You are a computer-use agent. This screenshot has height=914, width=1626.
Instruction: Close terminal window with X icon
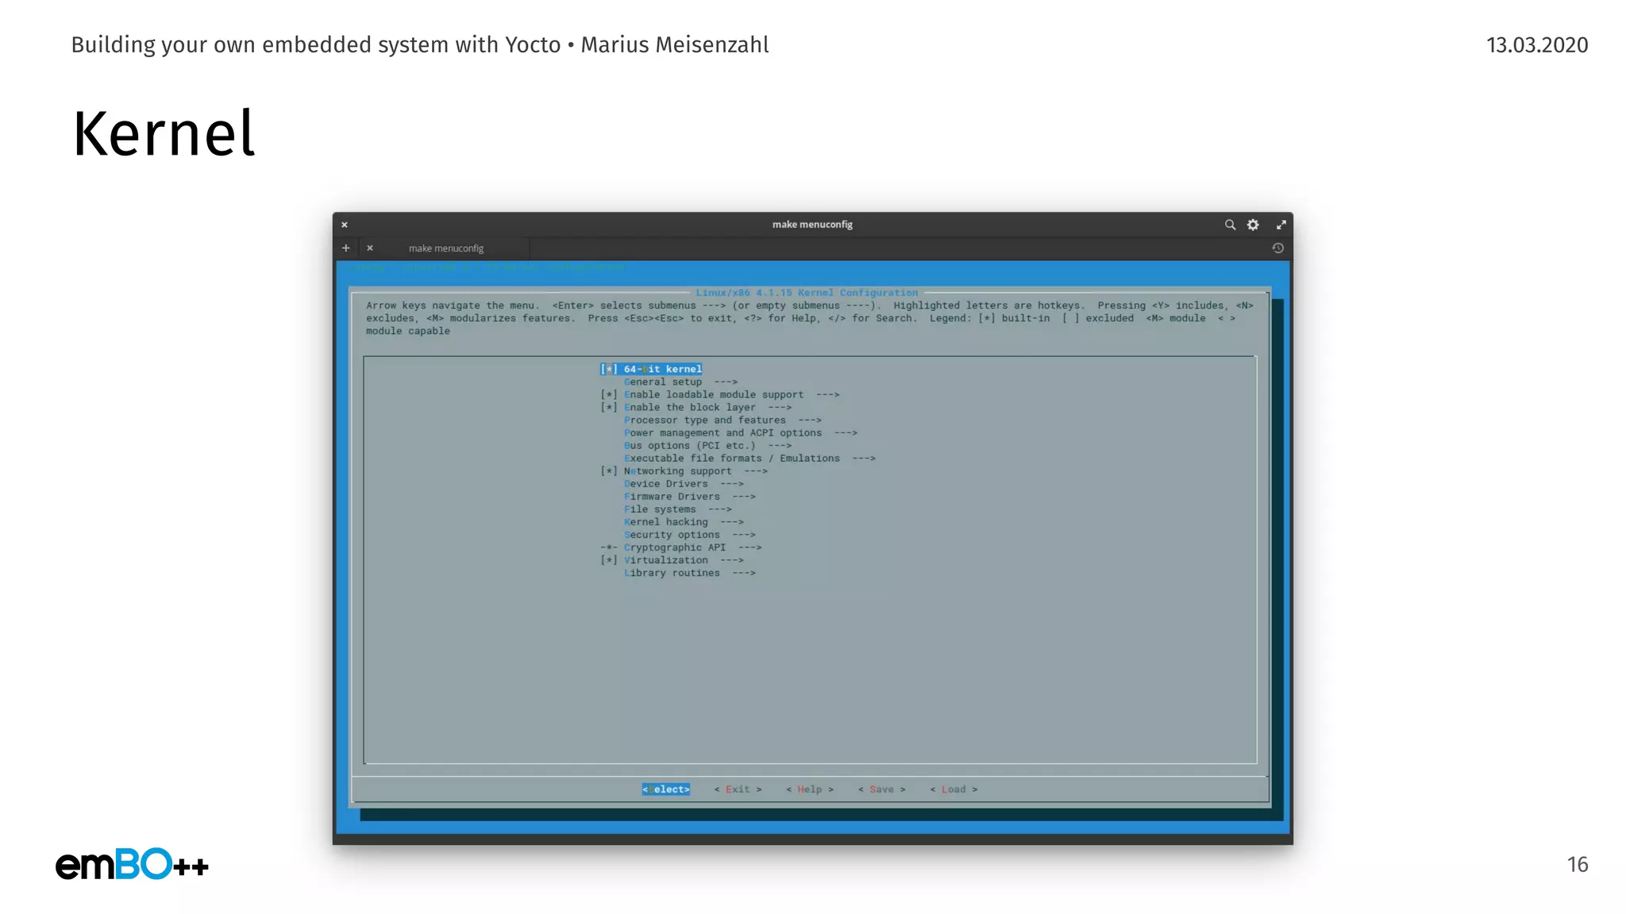click(345, 225)
